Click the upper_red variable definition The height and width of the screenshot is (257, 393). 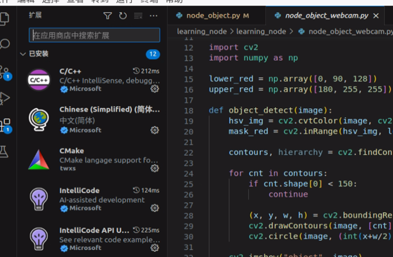pyautogui.click(x=231, y=89)
